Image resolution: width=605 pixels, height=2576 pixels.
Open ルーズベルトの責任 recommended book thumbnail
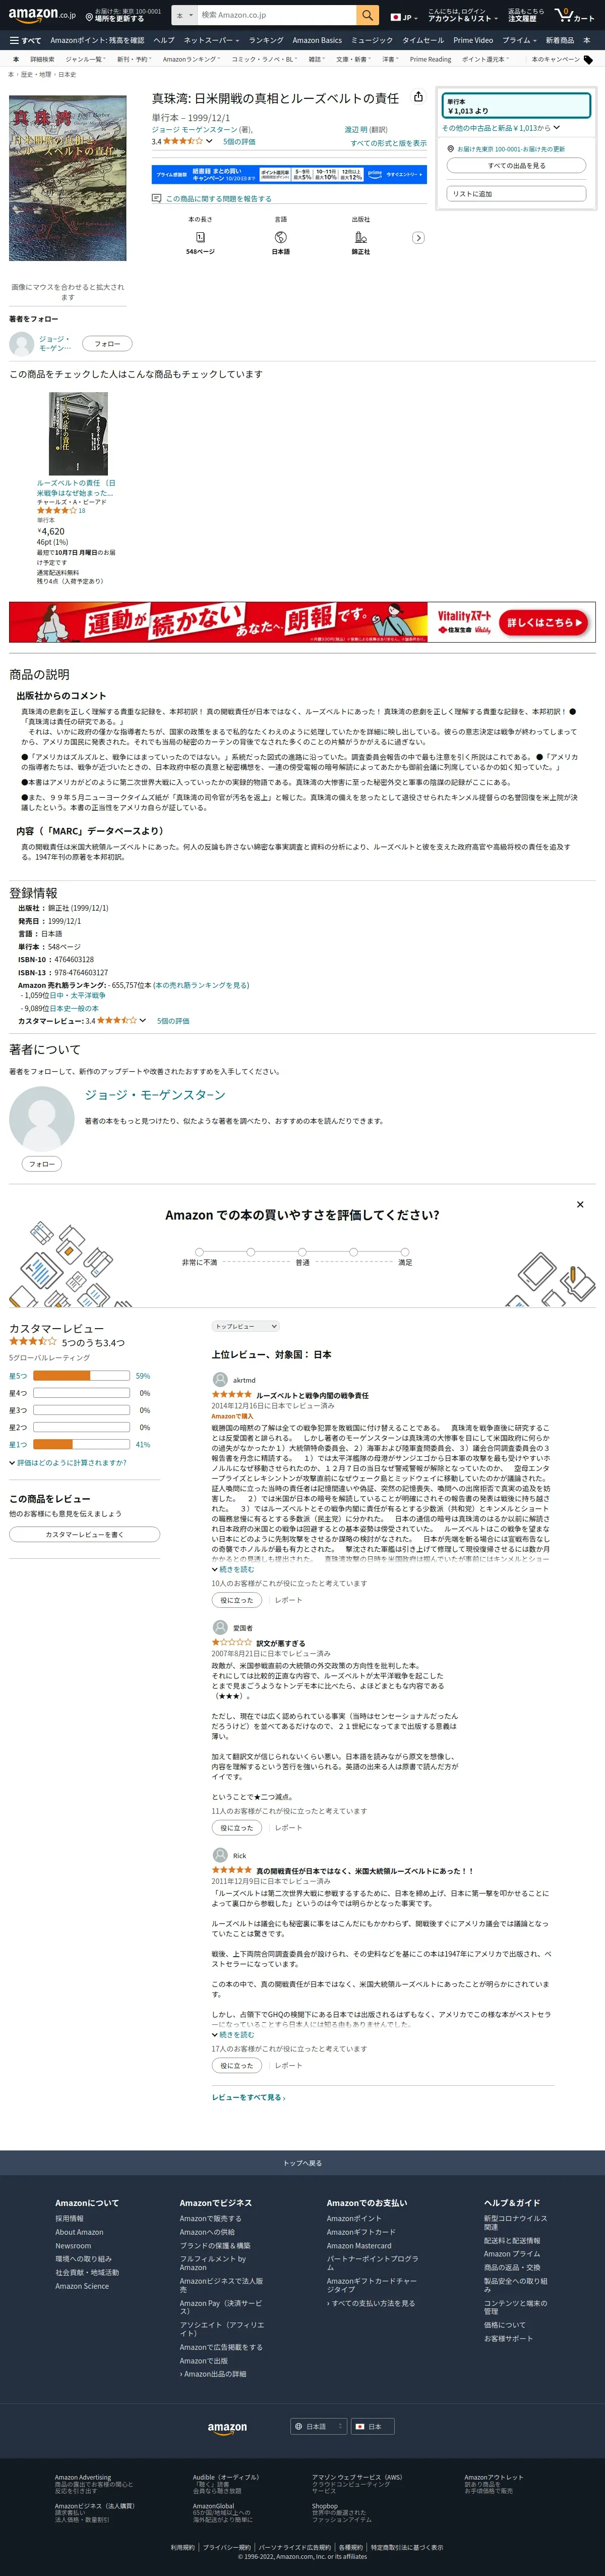click(79, 433)
